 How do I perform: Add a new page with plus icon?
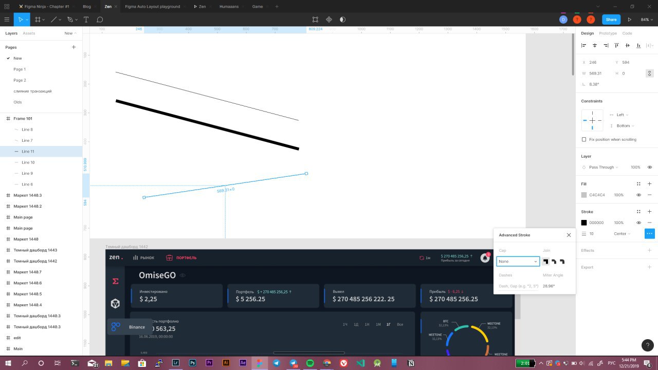coord(74,47)
